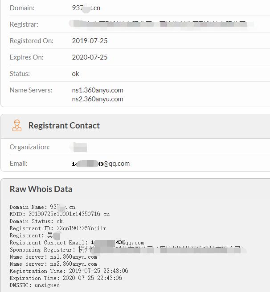Click the DNSSEC: unsigned line
This screenshot has height=292, width=270.
pos(35,285)
